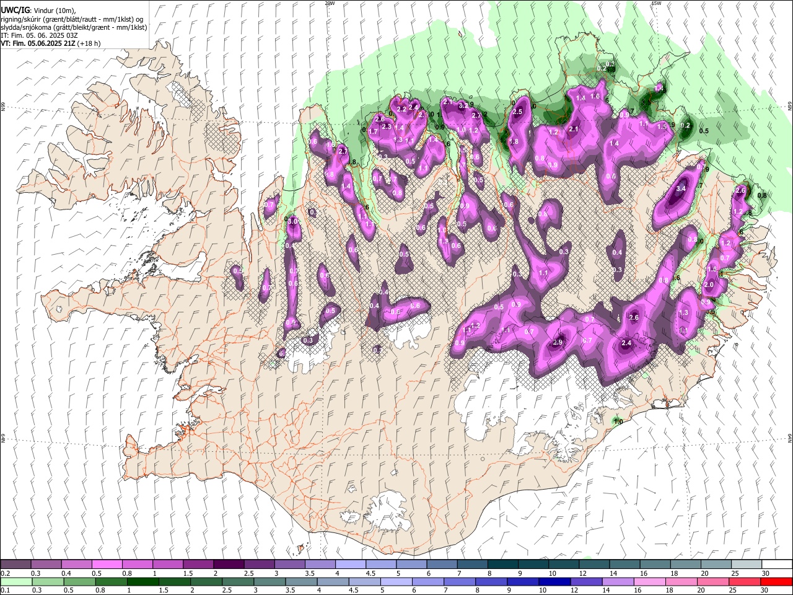Click the "3.4" precipitation value on the map
Screen dimensions: 793x595
[x=681, y=188]
